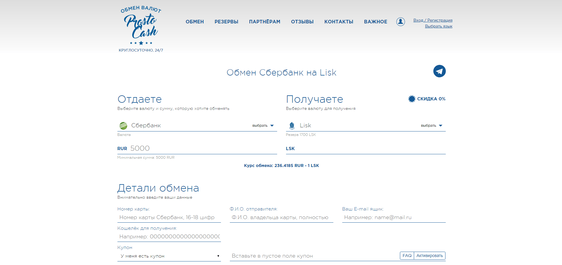Click the Lisk currency icon
Viewport: 562px width, 265px height.
tap(292, 126)
